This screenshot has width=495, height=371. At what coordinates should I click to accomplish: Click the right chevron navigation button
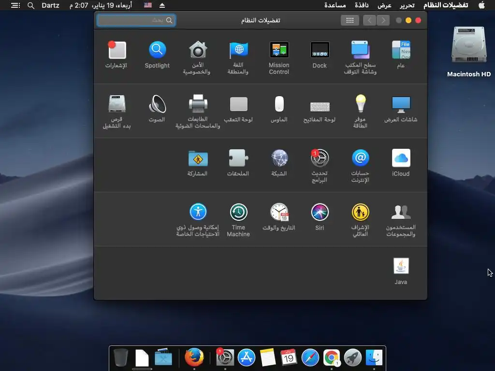383,20
